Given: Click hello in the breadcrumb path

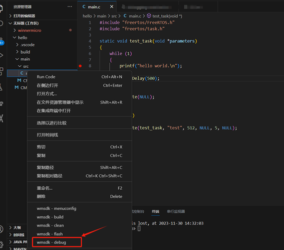Looking at the screenshot, I should [87, 16].
